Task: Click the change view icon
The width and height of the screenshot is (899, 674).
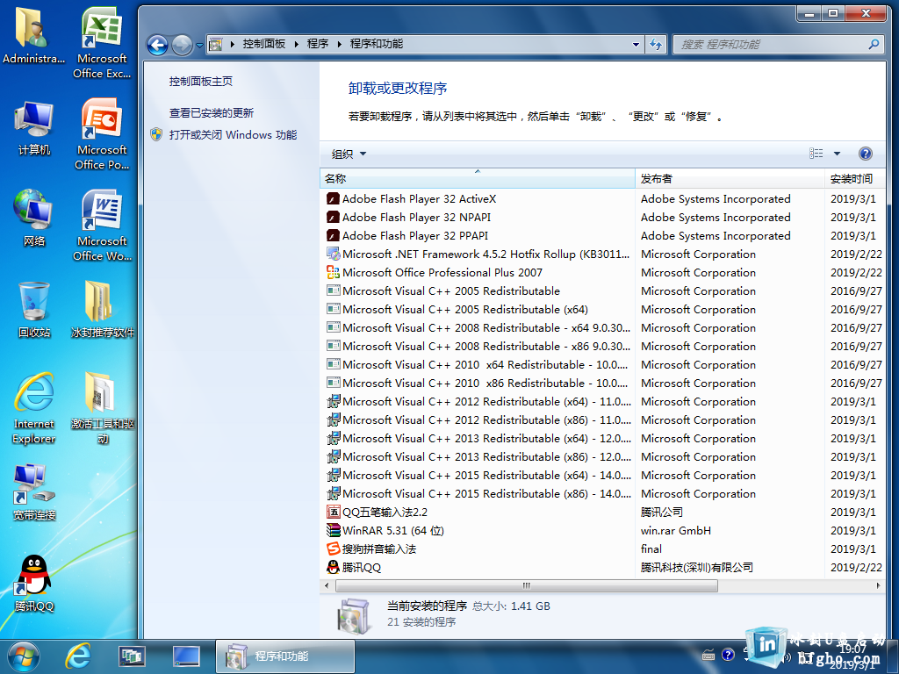Action: pos(816,154)
